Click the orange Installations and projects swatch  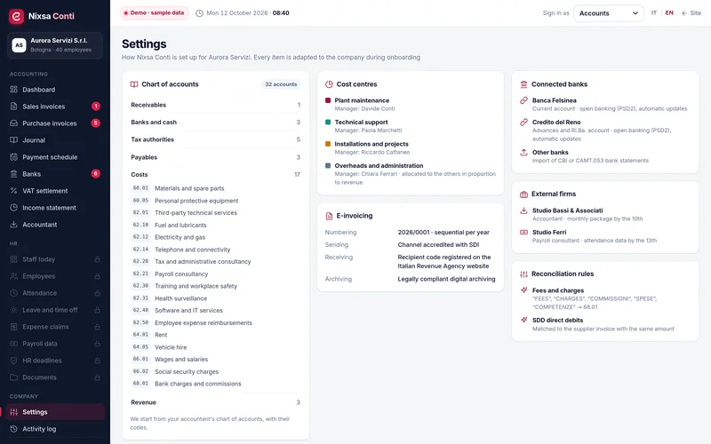328,144
